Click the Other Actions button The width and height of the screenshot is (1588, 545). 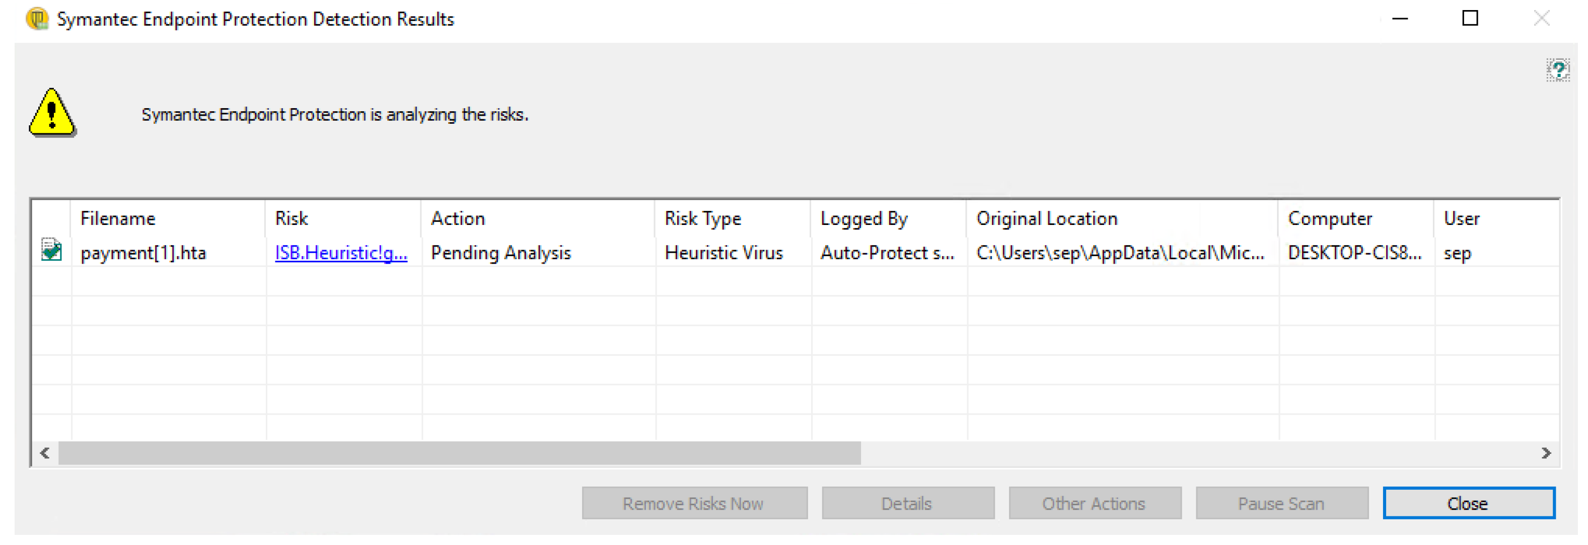point(1094,504)
